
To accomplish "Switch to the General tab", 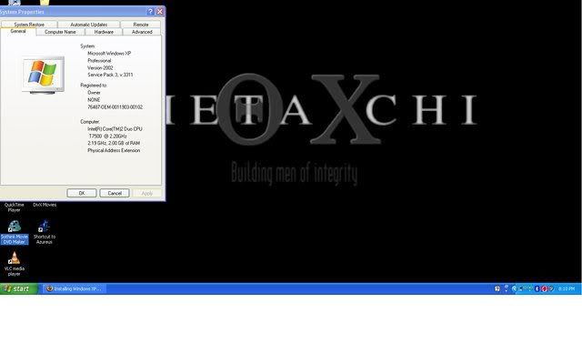I will pos(18,32).
